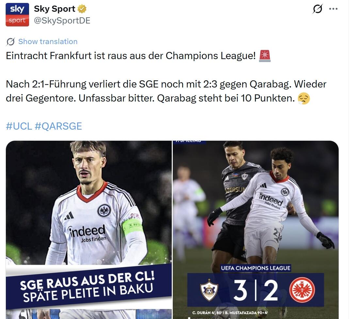The height and width of the screenshot is (319, 353).
Task: Click the sad face emoji
Action: coord(304,98)
